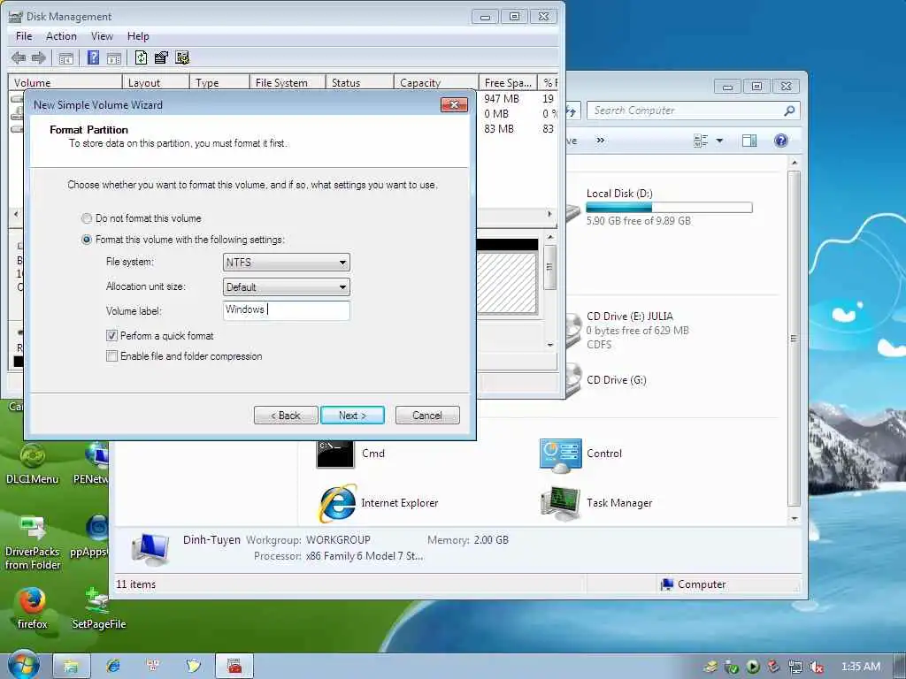This screenshot has height=679, width=906.
Task: Click the Internet Explorer taskbar icon
Action: (113, 666)
